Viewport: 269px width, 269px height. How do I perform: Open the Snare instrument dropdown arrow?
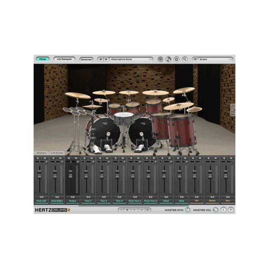(x=231, y=59)
